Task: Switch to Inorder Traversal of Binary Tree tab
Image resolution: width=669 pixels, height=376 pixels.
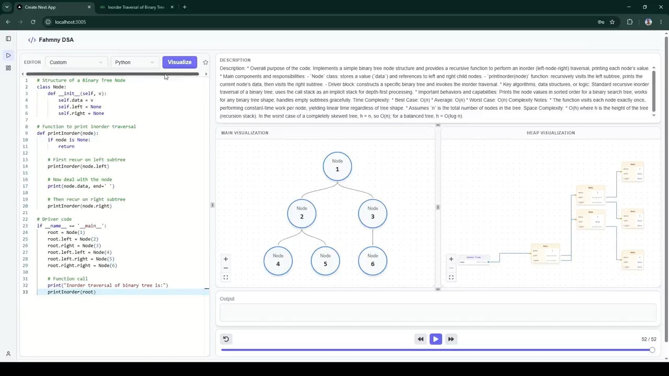Action: coord(137,7)
